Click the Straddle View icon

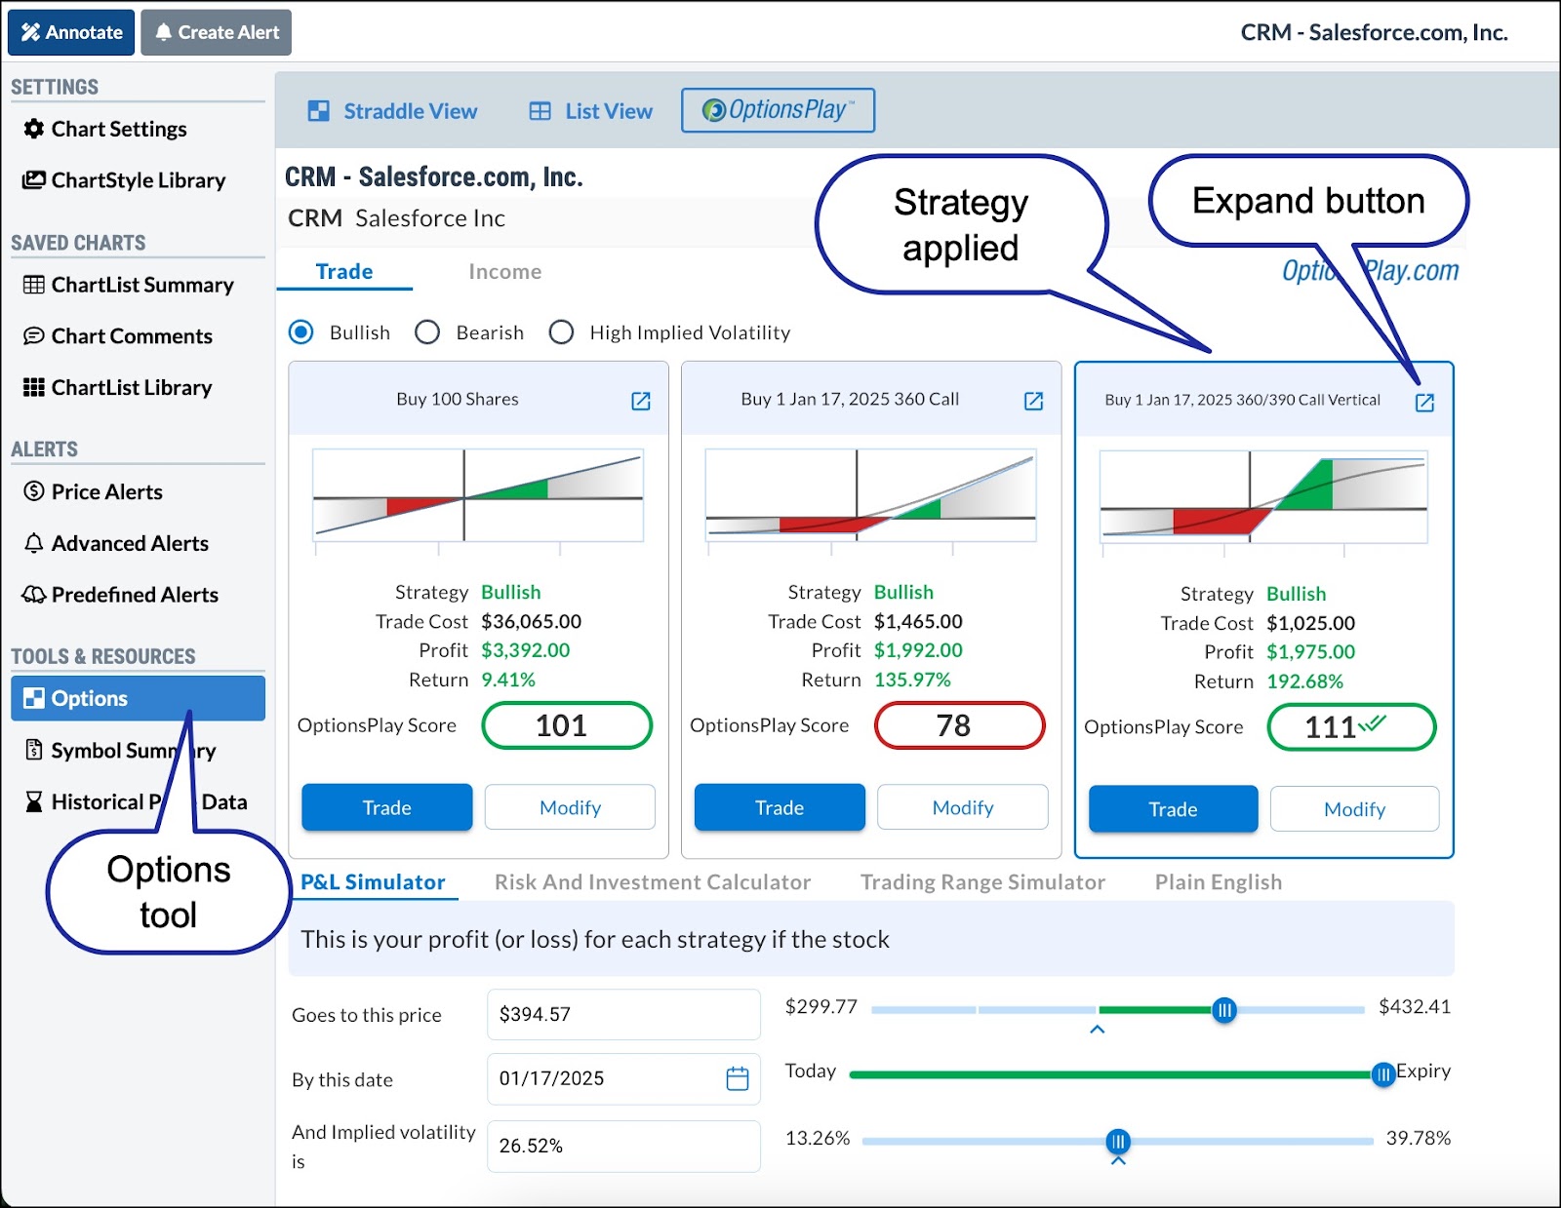click(319, 111)
